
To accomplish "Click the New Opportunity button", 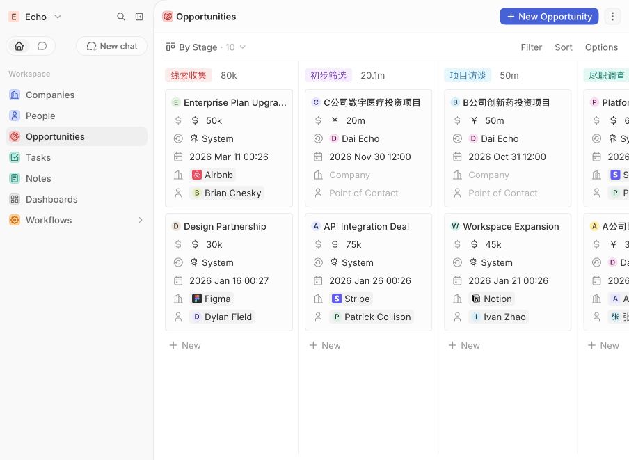I will pos(549,17).
